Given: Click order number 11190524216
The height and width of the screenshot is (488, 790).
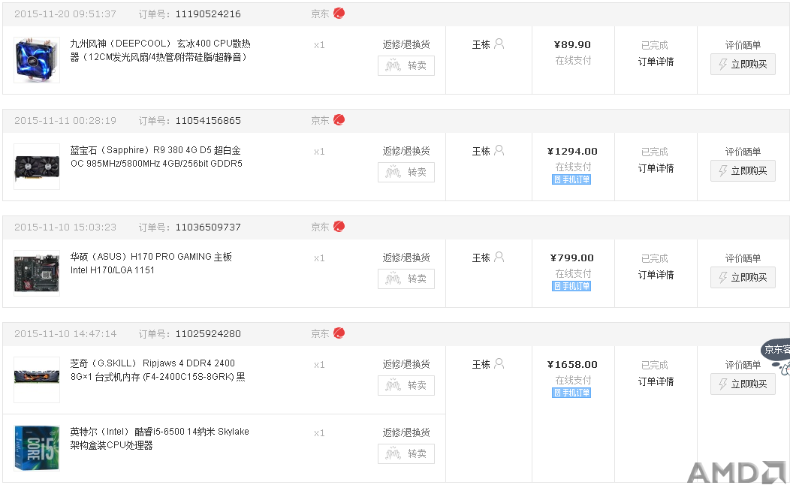Looking at the screenshot, I should 208,14.
